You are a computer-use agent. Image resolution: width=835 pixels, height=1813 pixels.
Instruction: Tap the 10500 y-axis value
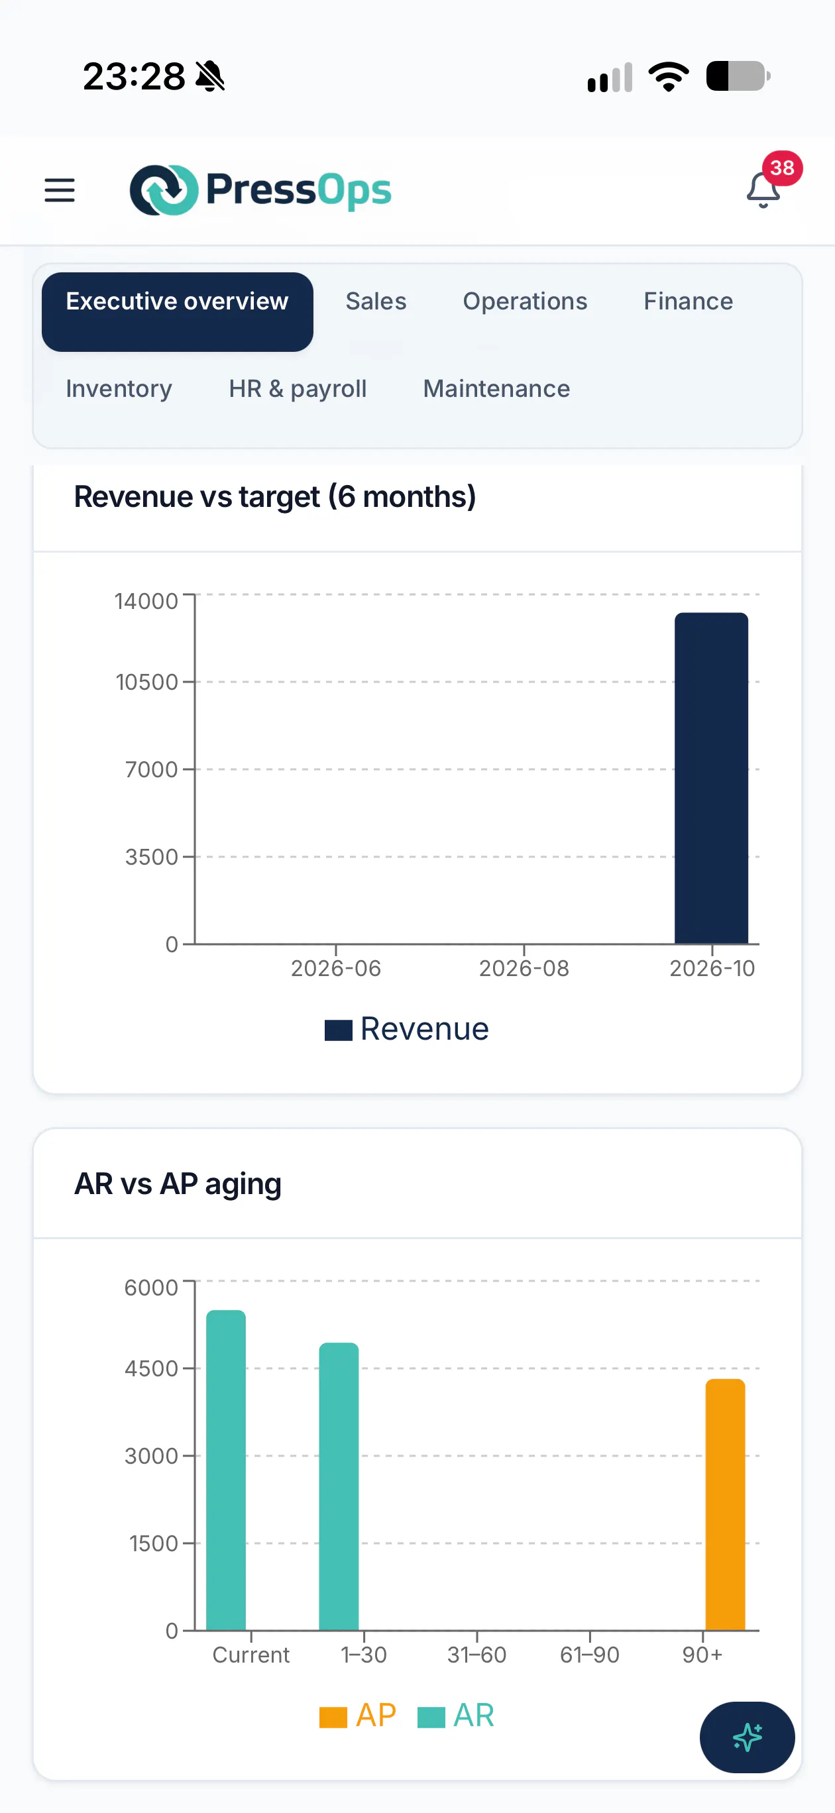(146, 682)
